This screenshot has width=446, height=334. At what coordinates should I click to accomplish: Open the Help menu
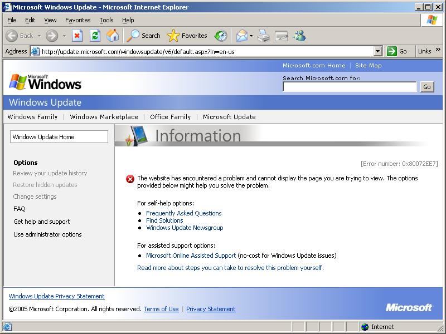[x=128, y=20]
